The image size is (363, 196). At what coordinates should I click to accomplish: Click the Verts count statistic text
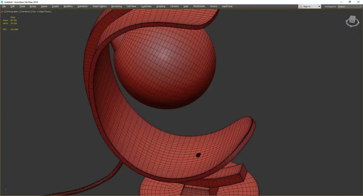pyautogui.click(x=10, y=23)
